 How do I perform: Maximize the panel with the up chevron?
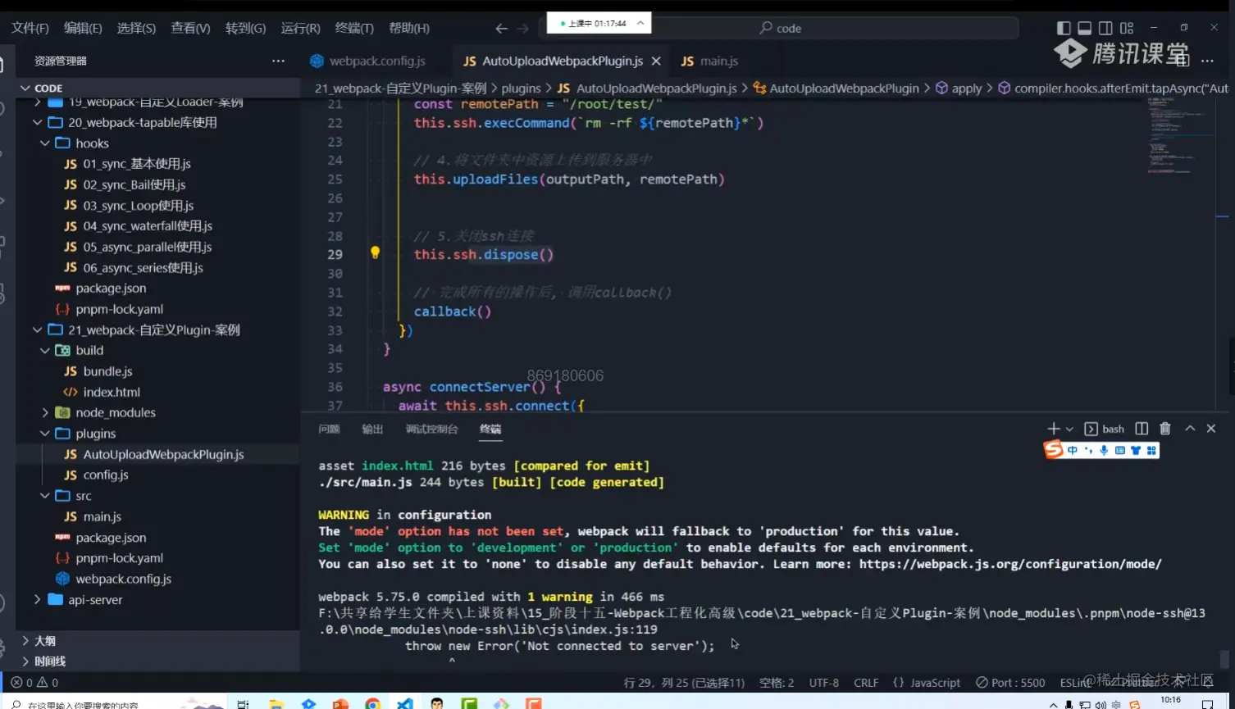click(x=1190, y=429)
